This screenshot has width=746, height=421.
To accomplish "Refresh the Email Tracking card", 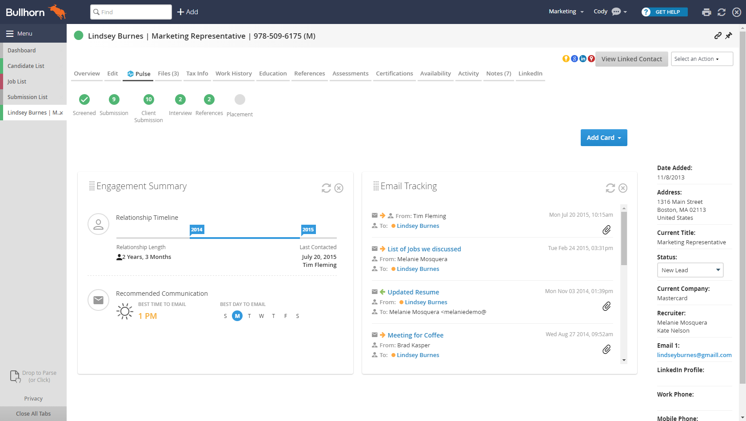I will click(x=610, y=188).
